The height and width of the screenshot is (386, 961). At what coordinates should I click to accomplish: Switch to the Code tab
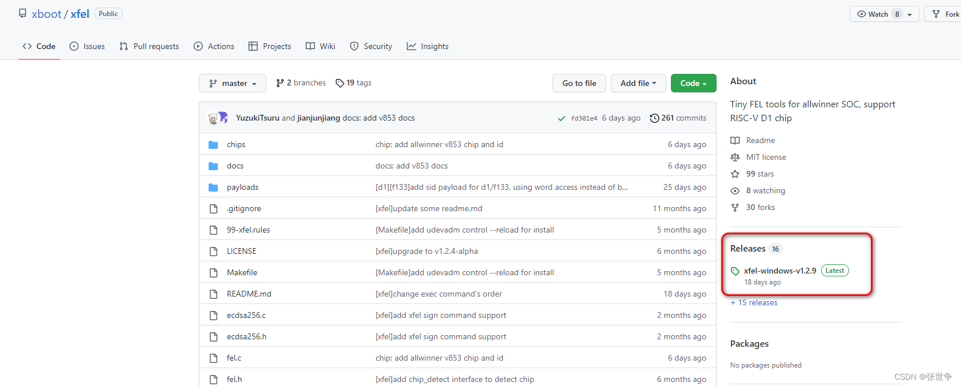tap(39, 46)
